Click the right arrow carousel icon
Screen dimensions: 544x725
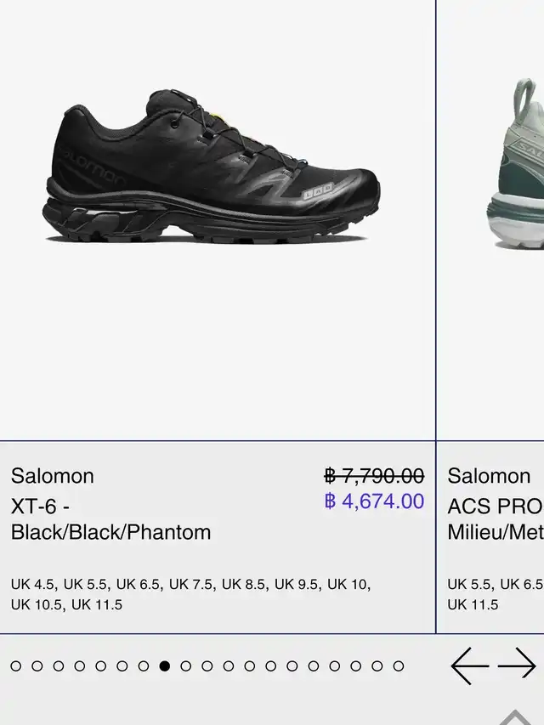point(517,666)
